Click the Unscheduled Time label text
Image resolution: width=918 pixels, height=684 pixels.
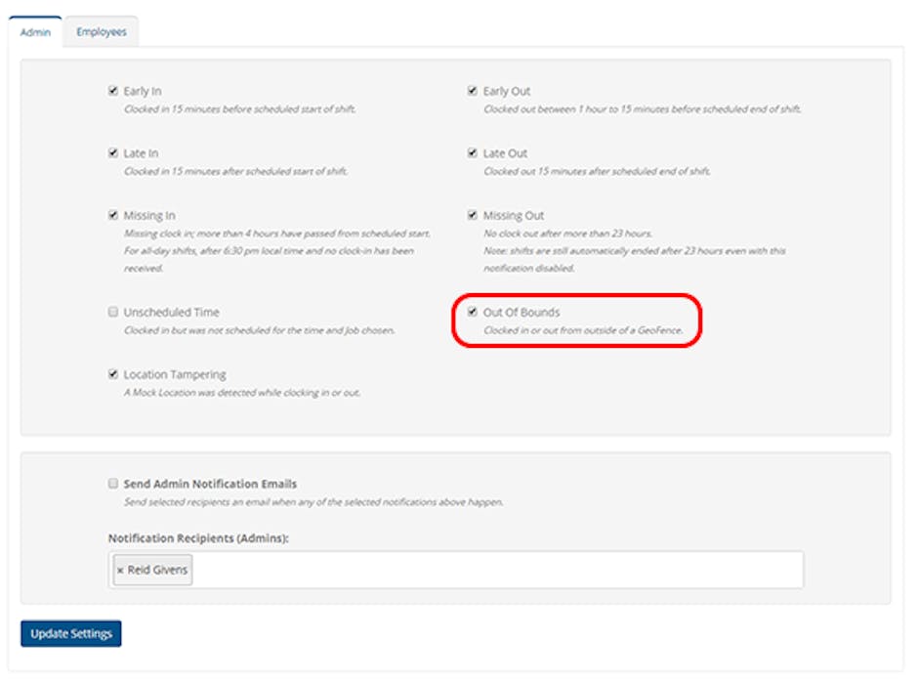[x=171, y=312]
